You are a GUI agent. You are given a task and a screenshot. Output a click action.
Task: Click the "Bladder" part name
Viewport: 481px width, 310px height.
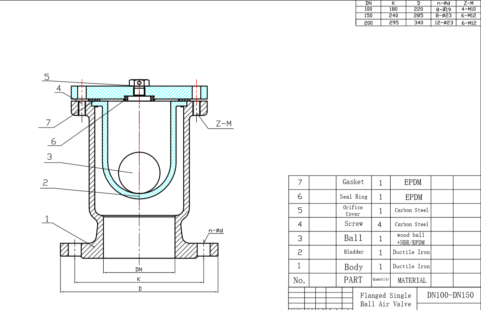click(x=353, y=252)
